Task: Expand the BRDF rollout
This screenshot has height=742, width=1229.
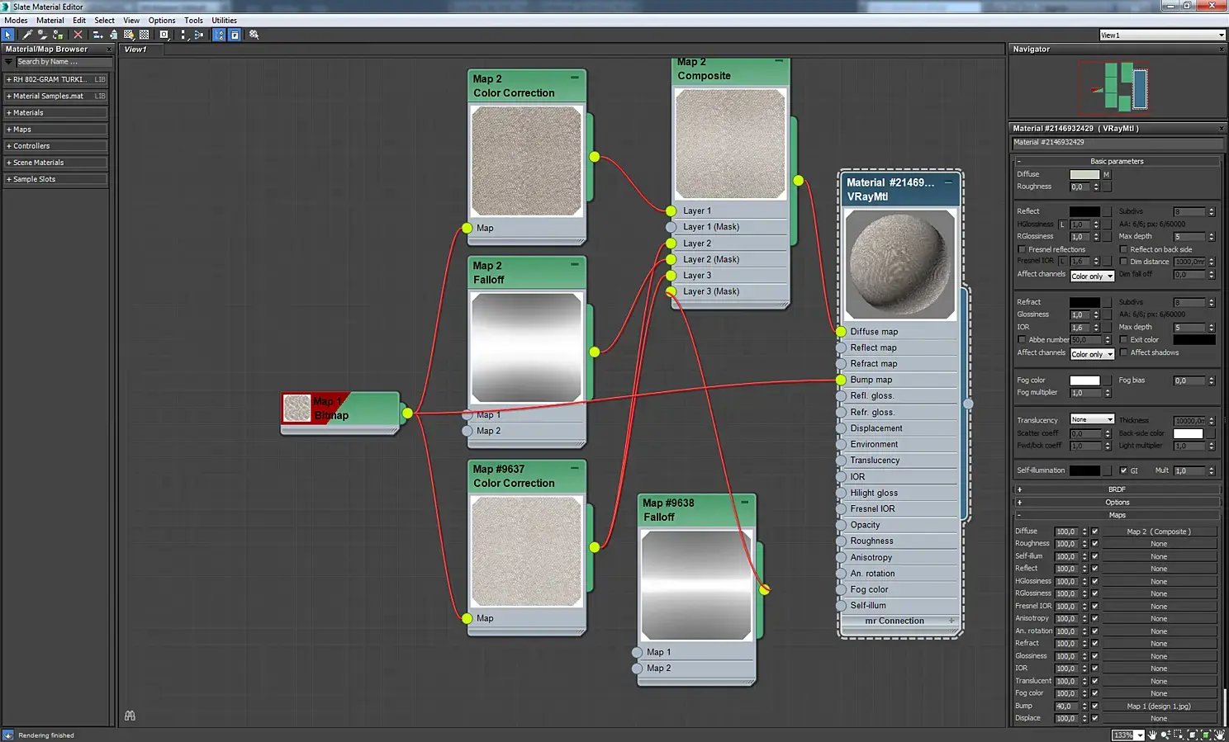Action: [1117, 489]
